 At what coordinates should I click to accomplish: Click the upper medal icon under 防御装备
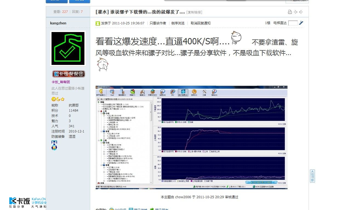point(54,143)
